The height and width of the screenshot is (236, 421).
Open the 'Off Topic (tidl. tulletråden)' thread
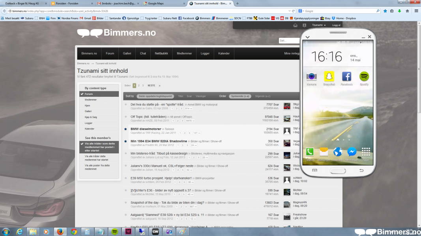coord(148,117)
